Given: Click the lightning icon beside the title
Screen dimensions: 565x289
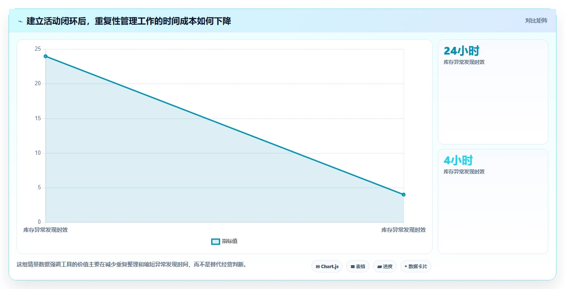Looking at the screenshot, I should tap(20, 21).
